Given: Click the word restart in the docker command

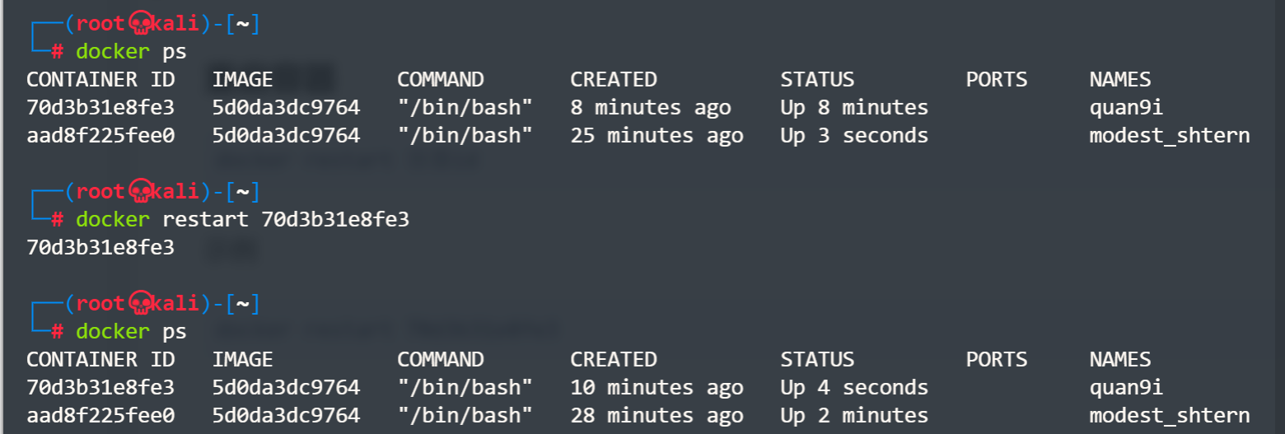Looking at the screenshot, I should (205, 220).
